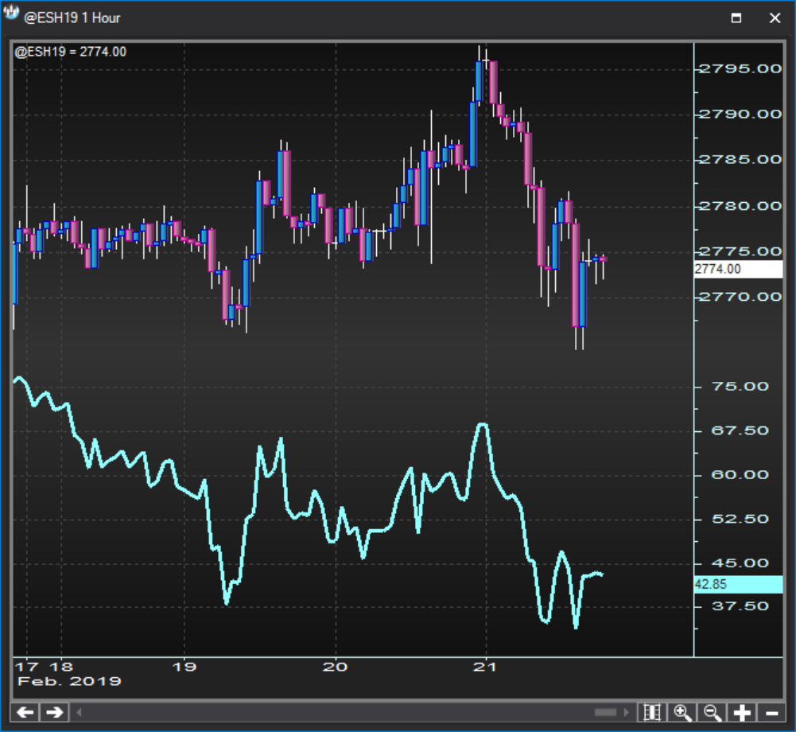Click the 2785.00 price axis label
This screenshot has width=796, height=732.
click(x=740, y=159)
